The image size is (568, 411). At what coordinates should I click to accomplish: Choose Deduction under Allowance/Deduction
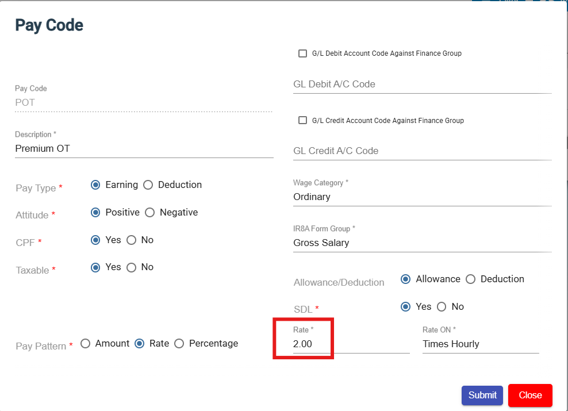(x=471, y=279)
